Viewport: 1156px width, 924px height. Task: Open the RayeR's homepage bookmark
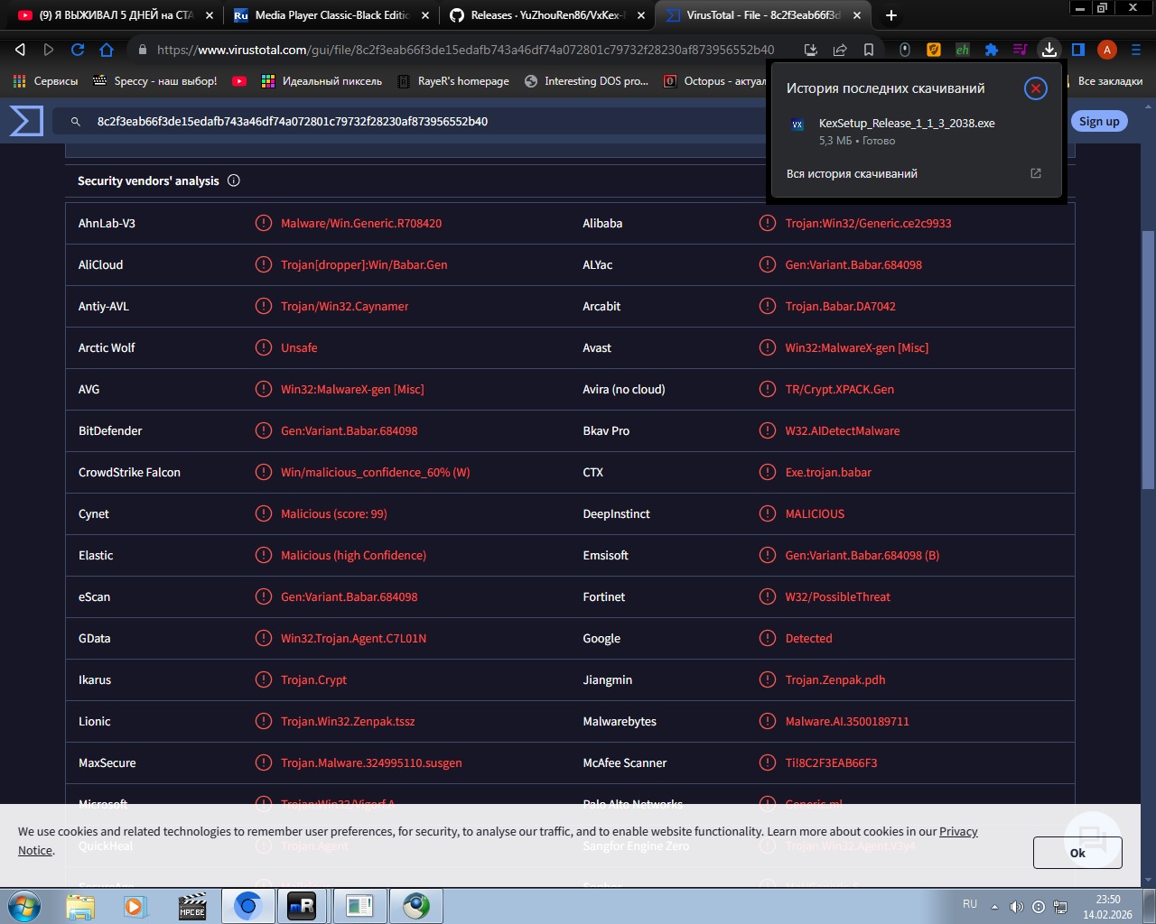(453, 81)
